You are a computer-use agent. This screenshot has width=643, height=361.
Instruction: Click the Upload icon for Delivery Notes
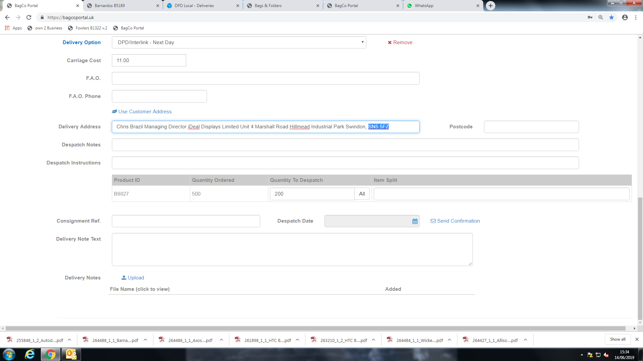point(124,278)
